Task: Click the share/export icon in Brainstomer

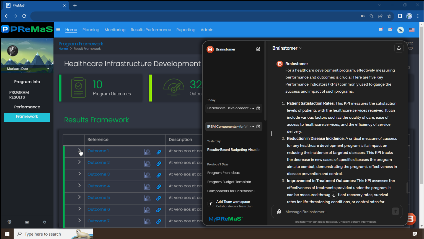Action: pyautogui.click(x=399, y=48)
